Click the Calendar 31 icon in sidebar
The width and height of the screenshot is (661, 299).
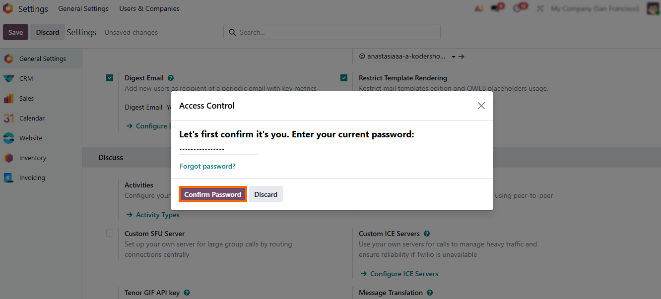click(x=8, y=118)
